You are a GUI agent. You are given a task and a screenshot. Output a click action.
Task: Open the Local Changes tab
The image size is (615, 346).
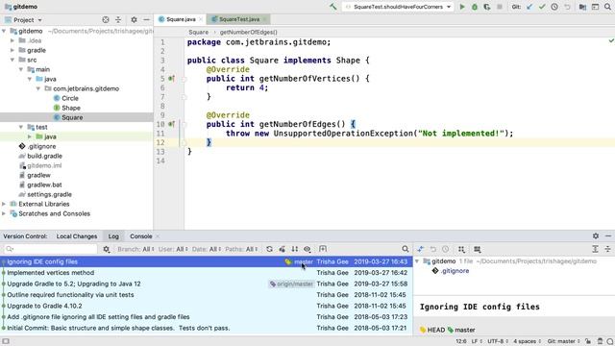click(x=77, y=236)
